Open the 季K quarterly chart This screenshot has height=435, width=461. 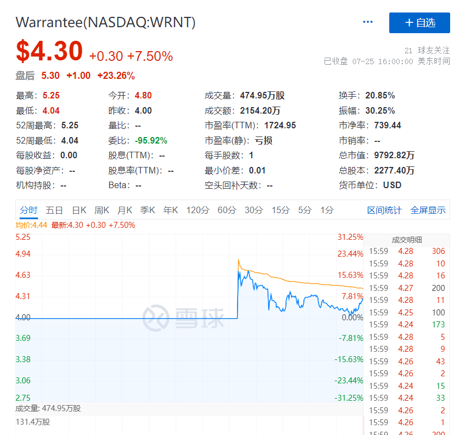[148, 210]
